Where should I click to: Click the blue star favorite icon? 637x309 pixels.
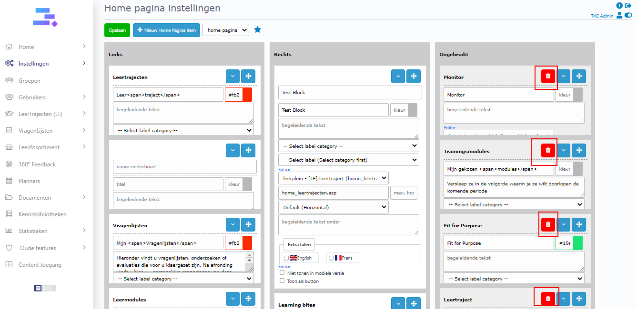(258, 30)
